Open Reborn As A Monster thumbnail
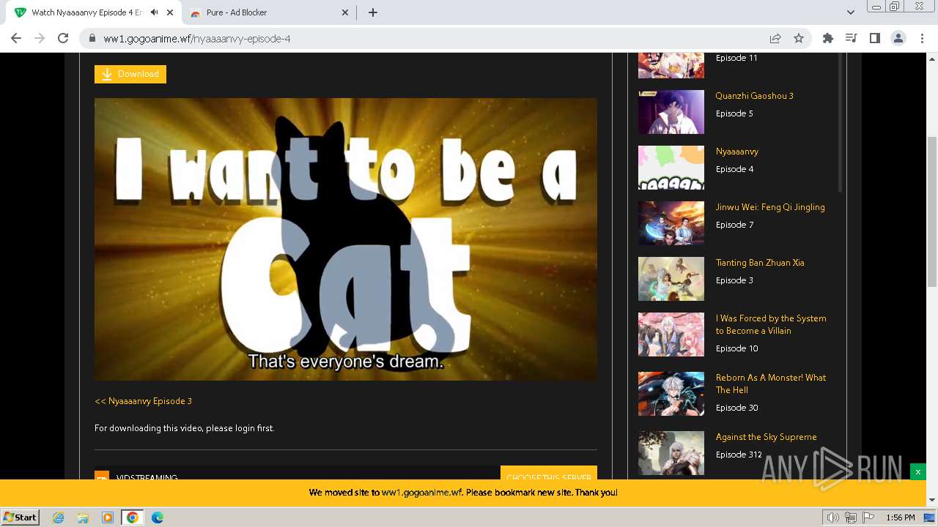Viewport: 938px width, 527px height. pyautogui.click(x=671, y=394)
